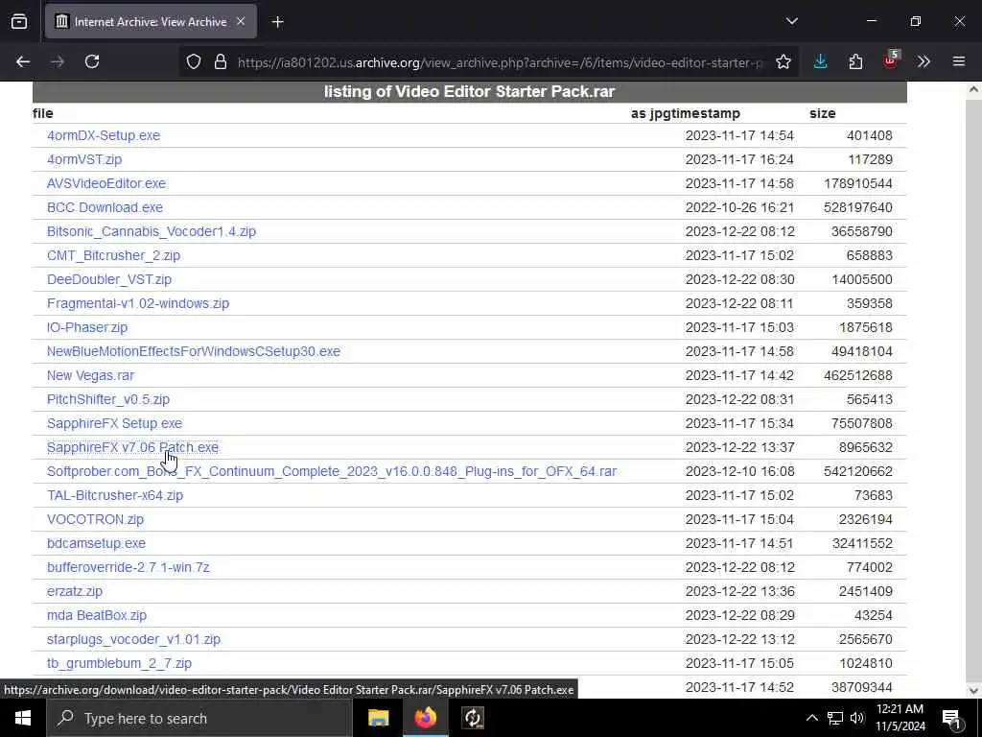The width and height of the screenshot is (982, 737).
Task: Open the notification center icon
Action: point(952,719)
